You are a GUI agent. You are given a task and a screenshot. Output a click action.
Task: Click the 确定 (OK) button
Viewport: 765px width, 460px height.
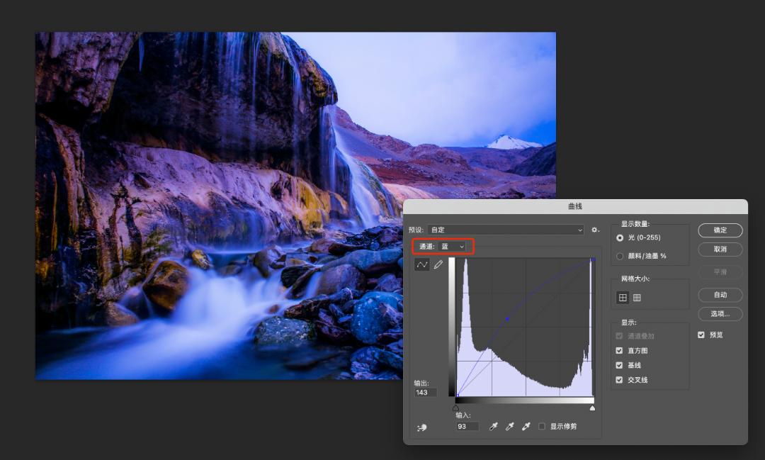(x=720, y=230)
